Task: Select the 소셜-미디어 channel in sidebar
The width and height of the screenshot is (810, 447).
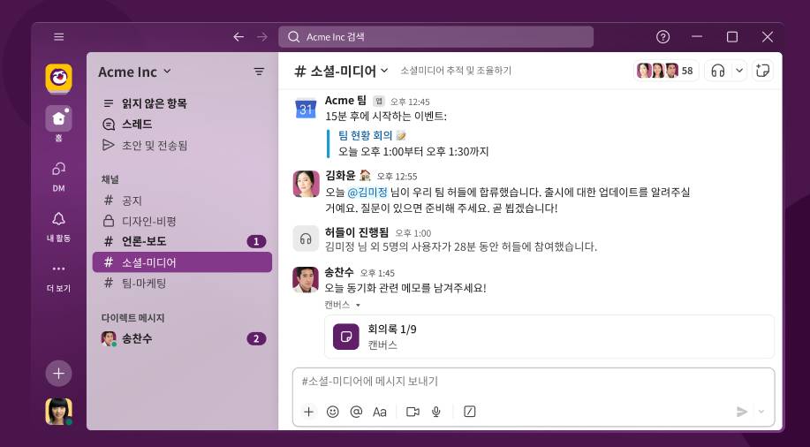Action: pyautogui.click(x=182, y=262)
